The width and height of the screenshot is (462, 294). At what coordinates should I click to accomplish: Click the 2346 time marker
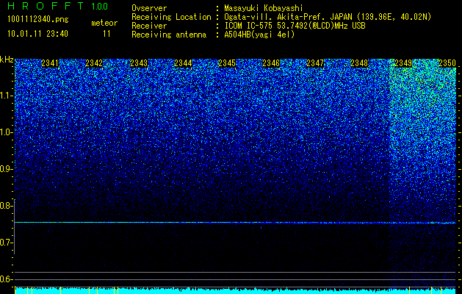(x=271, y=63)
